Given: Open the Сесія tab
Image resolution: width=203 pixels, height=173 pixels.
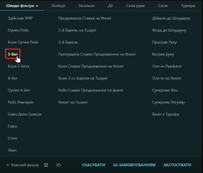Looking at the screenshot, I should [x=163, y=6].
